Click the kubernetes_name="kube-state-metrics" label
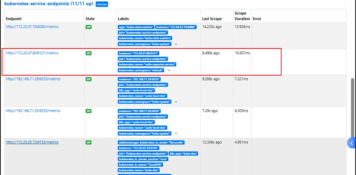356x175 pixels. pos(145,38)
